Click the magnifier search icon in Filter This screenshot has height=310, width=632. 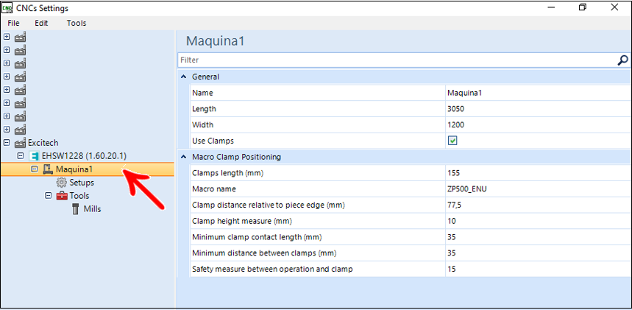622,60
